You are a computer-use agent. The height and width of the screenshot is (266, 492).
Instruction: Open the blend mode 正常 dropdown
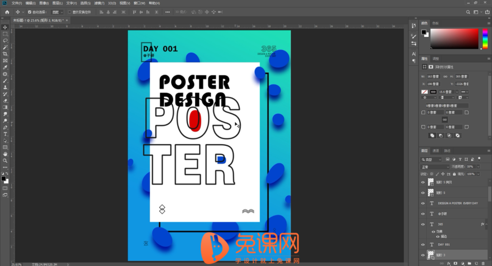coord(435,167)
